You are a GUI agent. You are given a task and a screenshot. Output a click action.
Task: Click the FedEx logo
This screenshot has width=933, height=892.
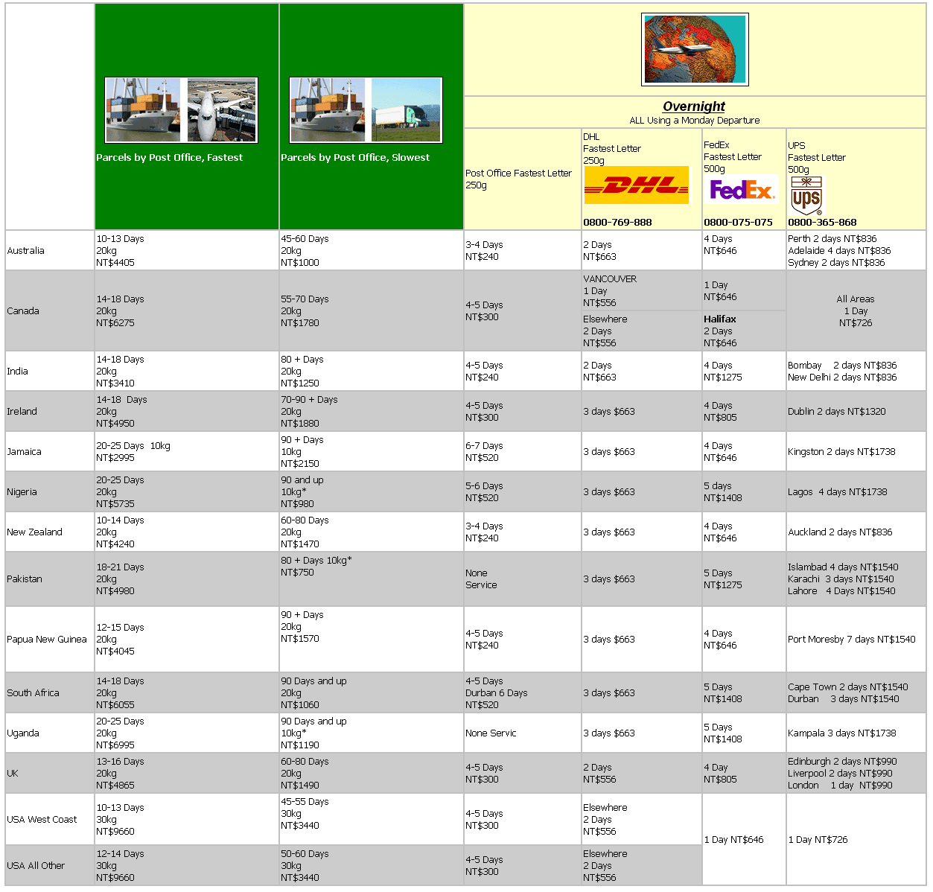[742, 191]
